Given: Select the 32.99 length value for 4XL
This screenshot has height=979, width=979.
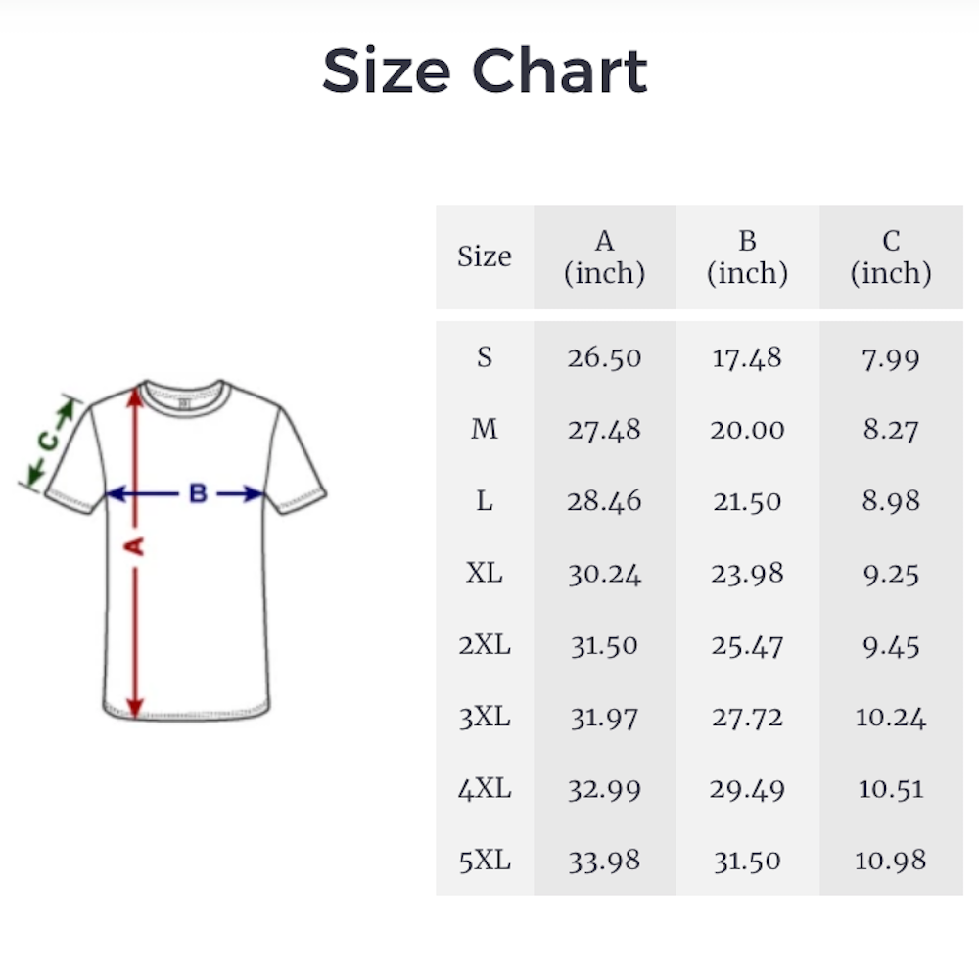Looking at the screenshot, I should click(x=605, y=789).
